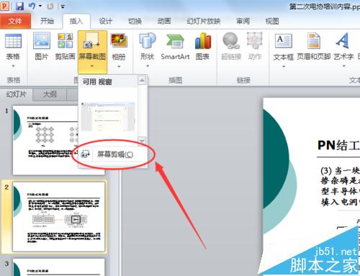Screen dimensions: 360x276
Task: Expand the 相册 dropdown arrow
Action: tap(119, 66)
